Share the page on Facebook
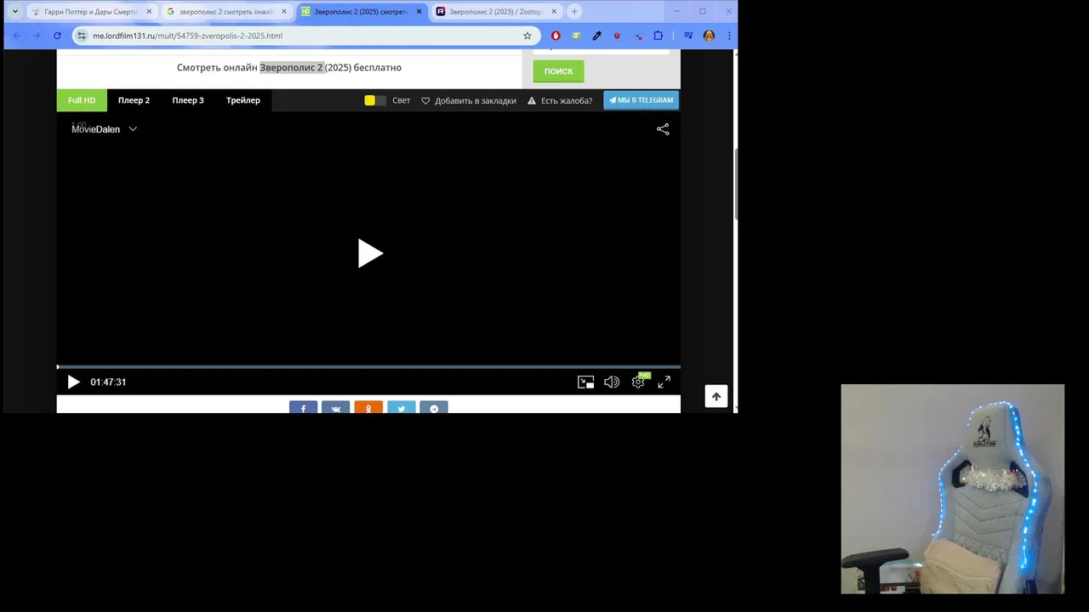 point(303,407)
